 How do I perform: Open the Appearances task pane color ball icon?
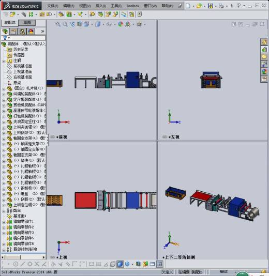[264, 71]
